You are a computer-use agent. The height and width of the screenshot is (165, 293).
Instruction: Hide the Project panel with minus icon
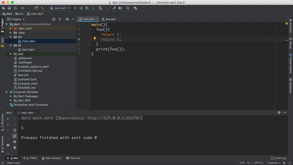tap(73, 19)
